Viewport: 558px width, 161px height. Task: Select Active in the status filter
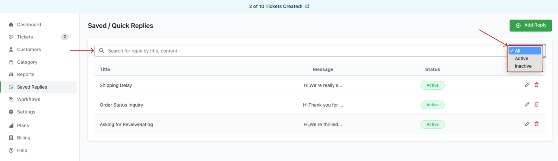point(521,58)
